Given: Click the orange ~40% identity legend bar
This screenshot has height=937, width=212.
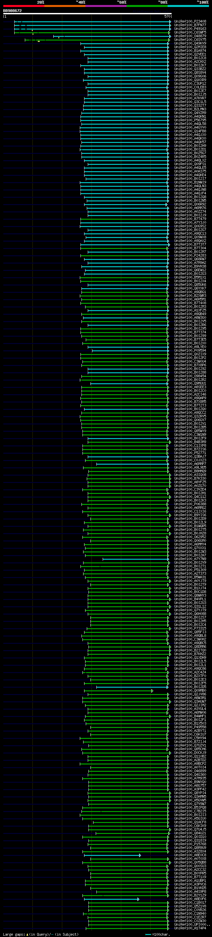Looking at the screenshot, I should tap(65, 6).
